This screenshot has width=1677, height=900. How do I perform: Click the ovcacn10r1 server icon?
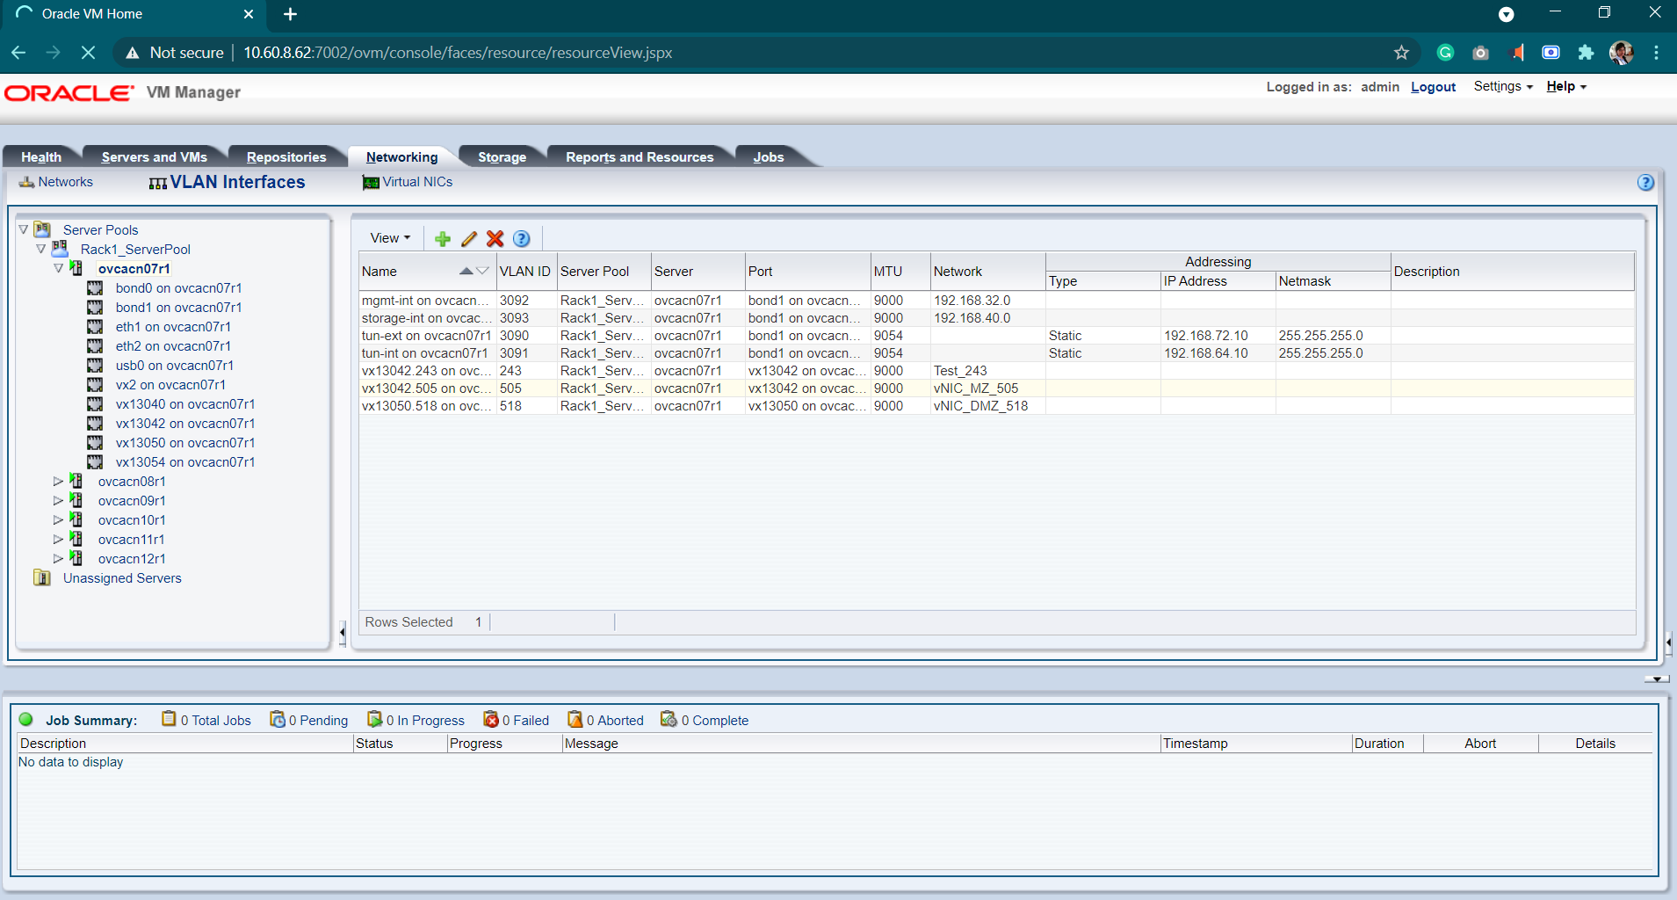[x=76, y=519]
